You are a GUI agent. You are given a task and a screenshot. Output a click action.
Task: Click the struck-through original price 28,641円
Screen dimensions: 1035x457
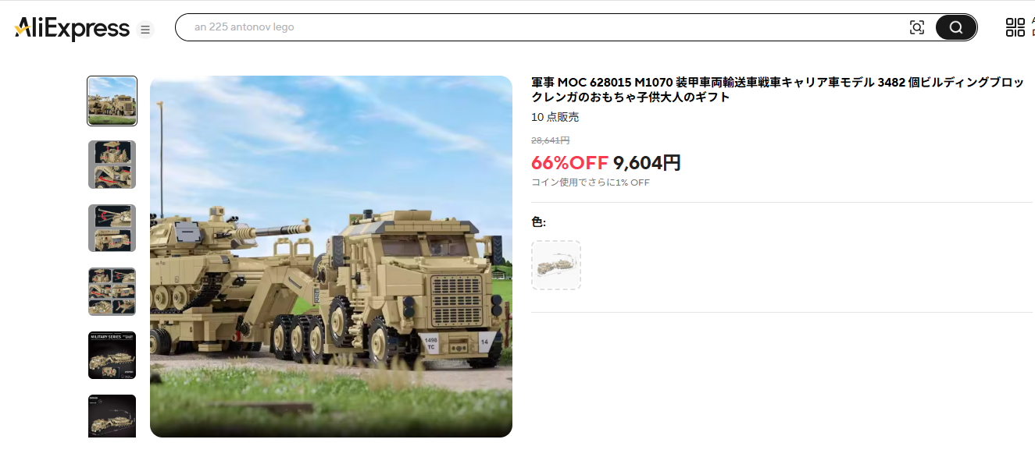point(550,140)
